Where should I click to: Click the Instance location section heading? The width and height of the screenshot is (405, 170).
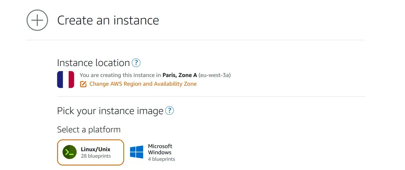point(93,63)
